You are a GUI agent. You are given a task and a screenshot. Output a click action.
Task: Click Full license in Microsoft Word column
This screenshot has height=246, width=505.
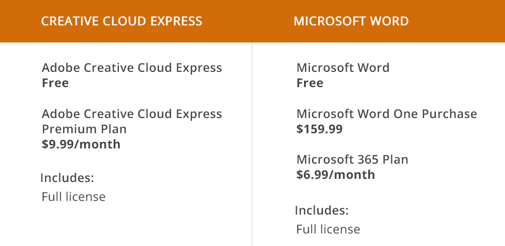[328, 229]
